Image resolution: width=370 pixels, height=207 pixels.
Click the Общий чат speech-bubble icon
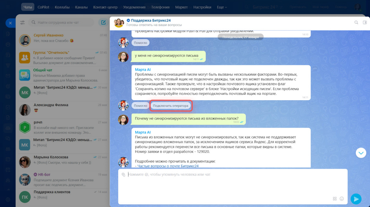click(x=25, y=75)
